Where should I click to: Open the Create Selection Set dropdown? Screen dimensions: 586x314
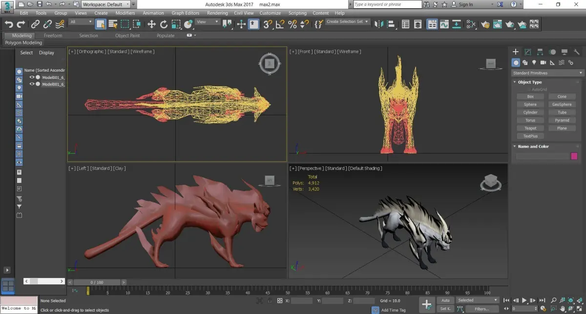(x=347, y=22)
